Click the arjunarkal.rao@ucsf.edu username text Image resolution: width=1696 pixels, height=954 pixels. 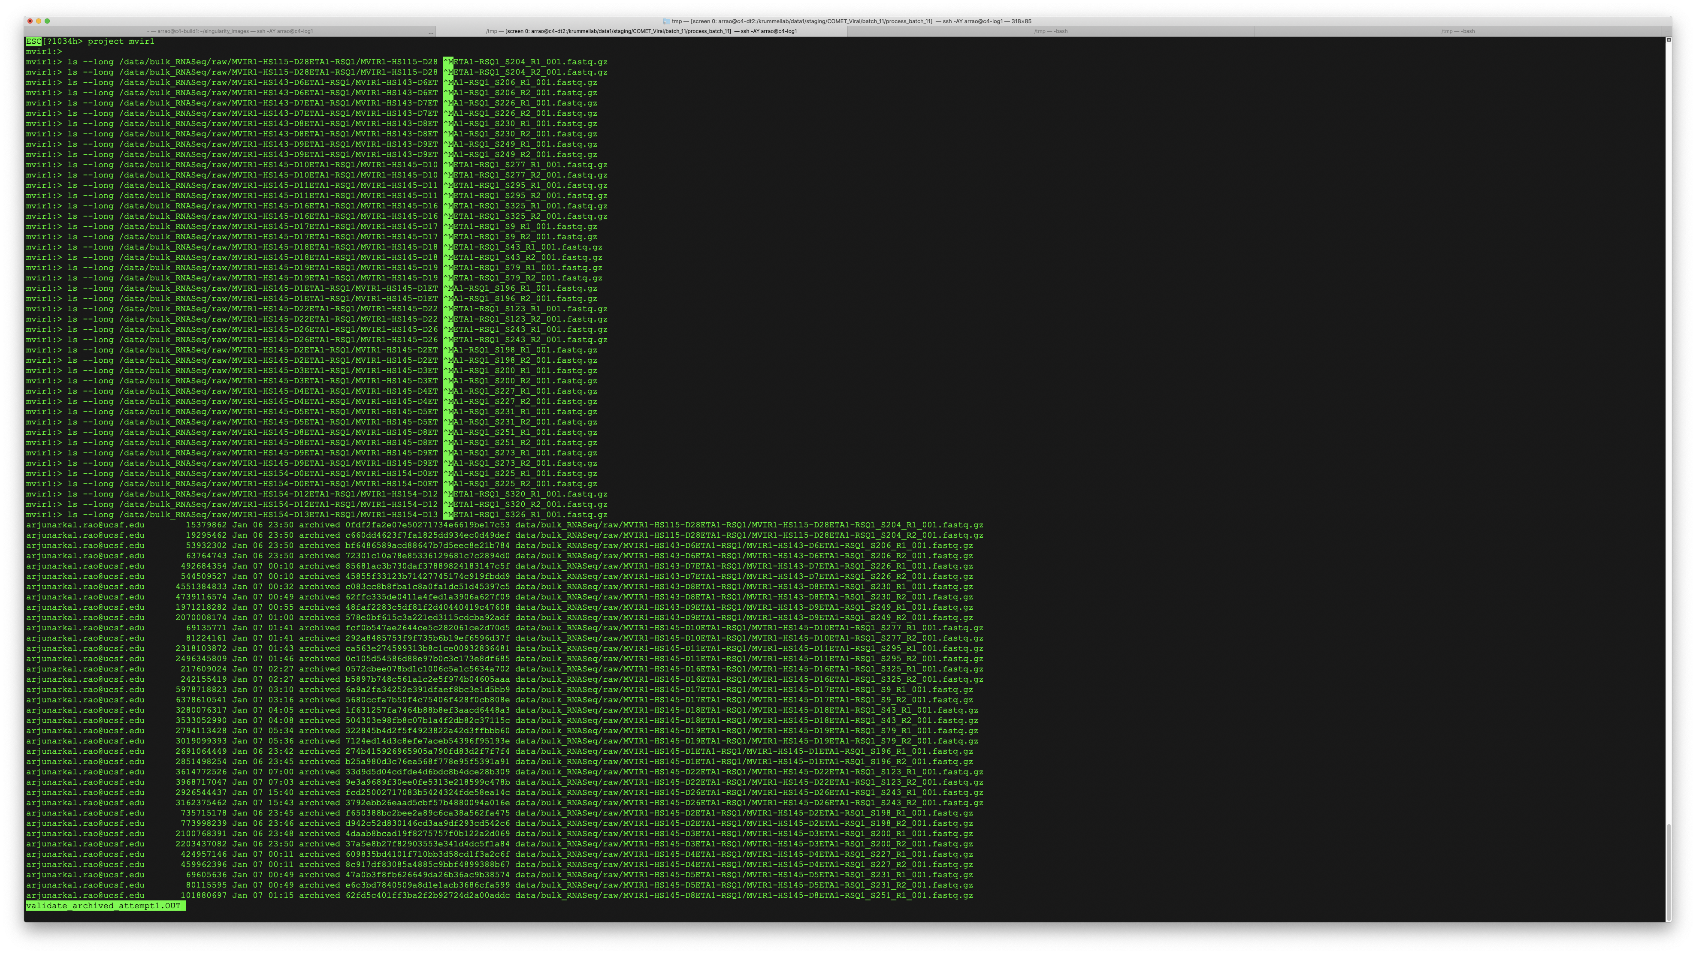(x=85, y=525)
